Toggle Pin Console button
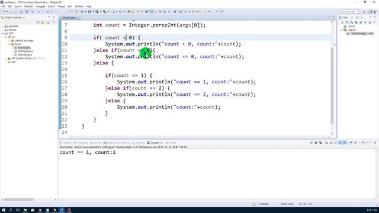The image size is (379, 213). click(351, 143)
